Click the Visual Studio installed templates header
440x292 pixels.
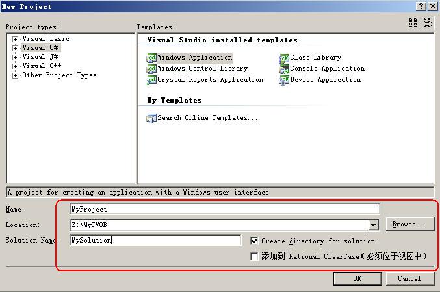(222, 40)
